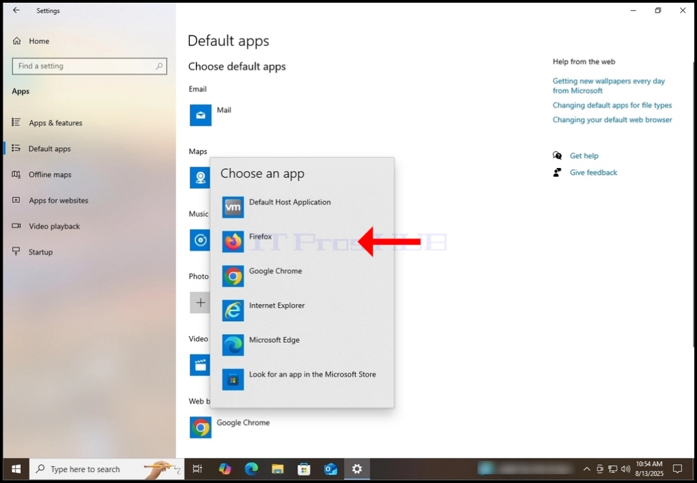Click the Music player app icon
This screenshot has height=483, width=697.
tap(199, 240)
